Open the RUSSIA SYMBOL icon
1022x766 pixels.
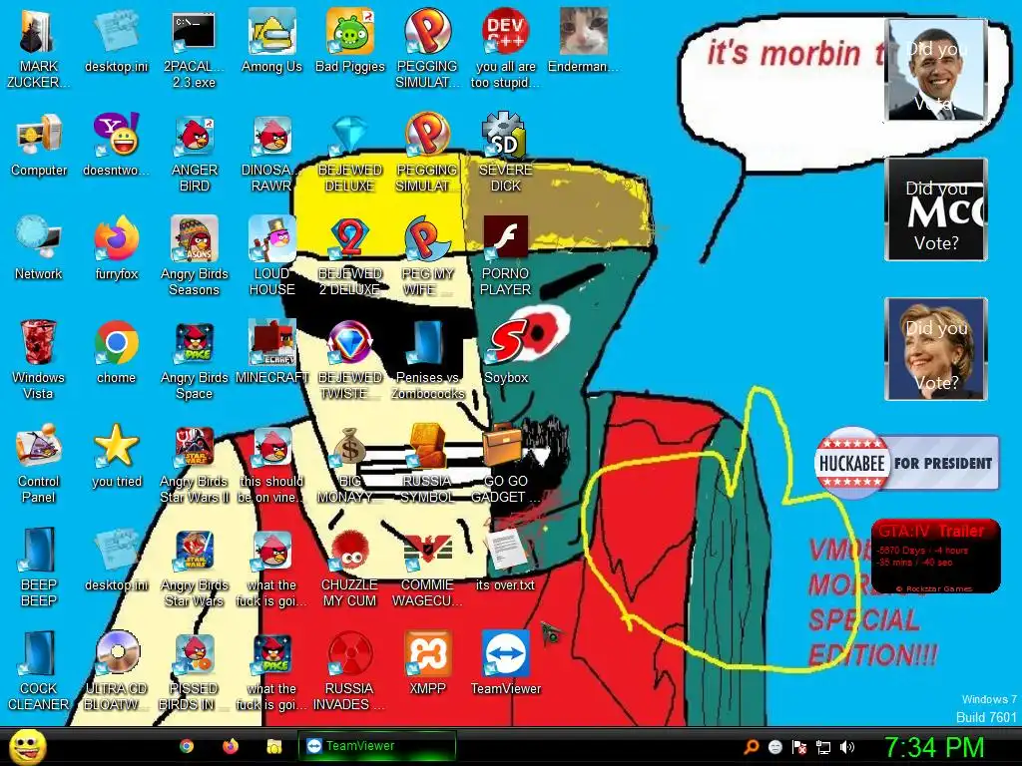[427, 463]
